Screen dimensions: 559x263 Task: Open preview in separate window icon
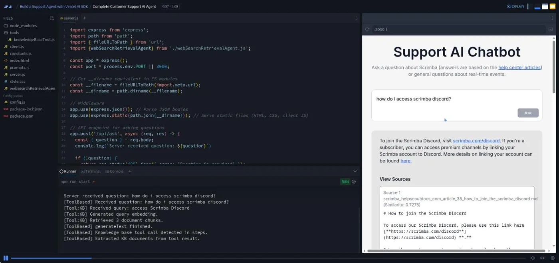coord(551,29)
